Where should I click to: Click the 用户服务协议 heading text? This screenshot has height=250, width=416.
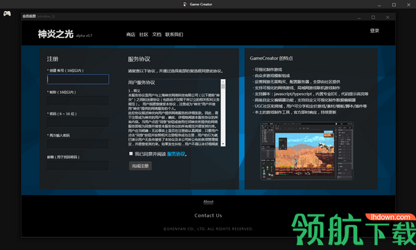tap(141, 83)
